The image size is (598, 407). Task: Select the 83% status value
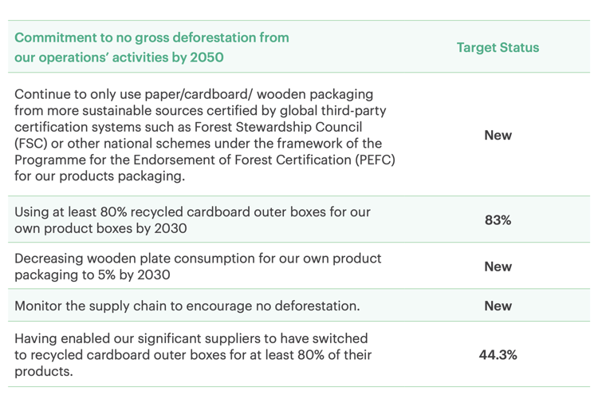(x=498, y=220)
